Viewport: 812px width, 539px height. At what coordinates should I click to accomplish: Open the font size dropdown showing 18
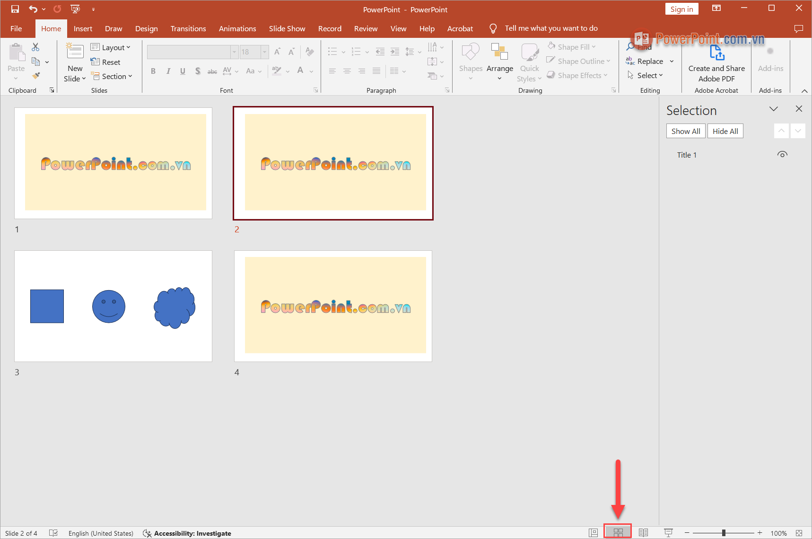265,52
